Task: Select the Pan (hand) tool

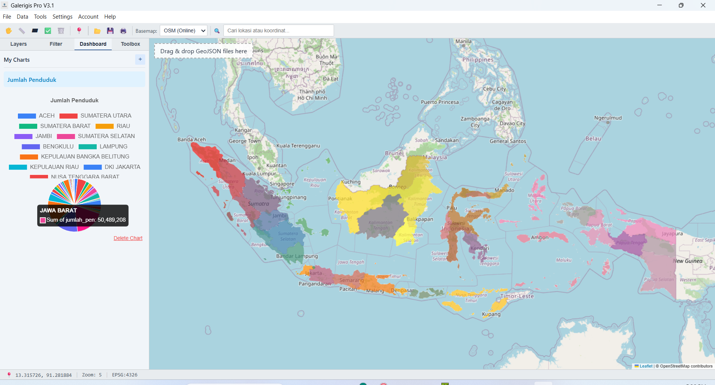Action: (9, 31)
